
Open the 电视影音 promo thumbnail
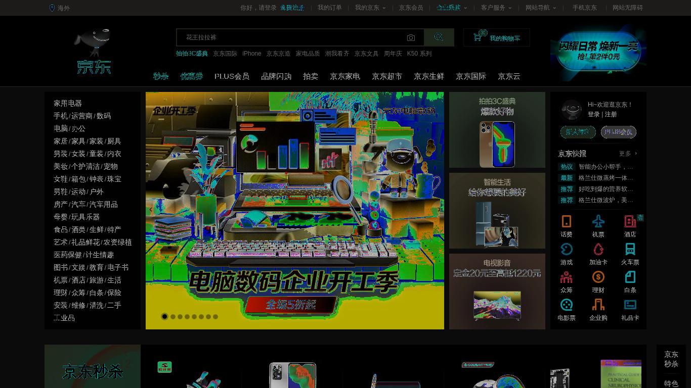pyautogui.click(x=497, y=292)
